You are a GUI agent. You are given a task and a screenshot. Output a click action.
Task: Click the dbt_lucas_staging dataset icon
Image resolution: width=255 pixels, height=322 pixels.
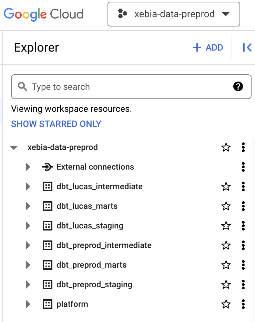[48, 226]
